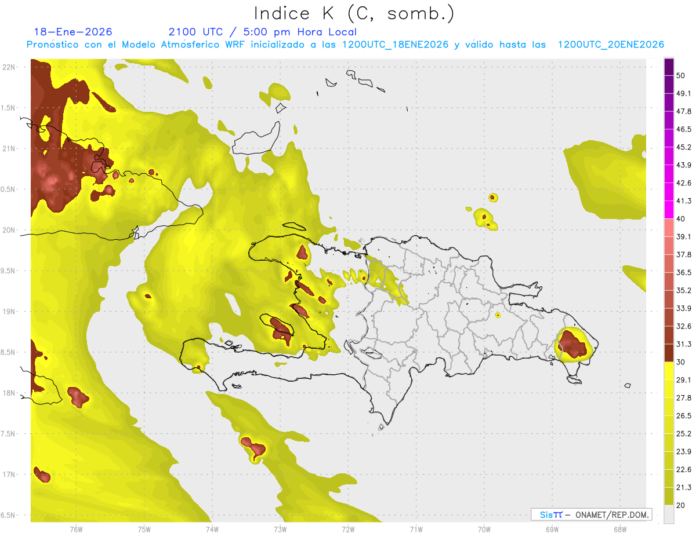Click the 73W longitude label
696x537 pixels.
point(280,529)
